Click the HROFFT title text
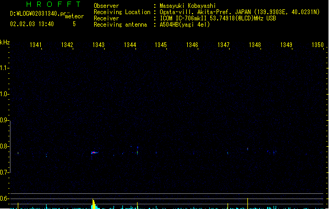329x209 pixels. coord(54,4)
